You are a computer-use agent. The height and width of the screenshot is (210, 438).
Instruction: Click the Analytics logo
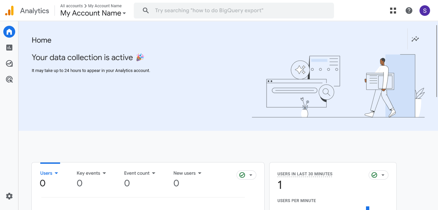click(26, 10)
